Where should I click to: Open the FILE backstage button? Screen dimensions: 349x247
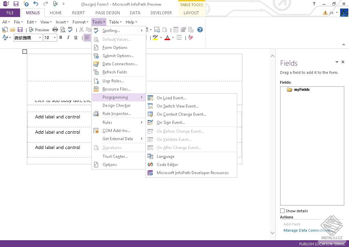[x=10, y=13]
